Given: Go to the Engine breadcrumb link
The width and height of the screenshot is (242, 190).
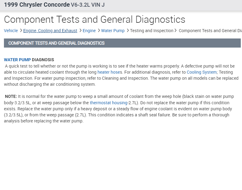Looking at the screenshot, I should tap(89, 31).
